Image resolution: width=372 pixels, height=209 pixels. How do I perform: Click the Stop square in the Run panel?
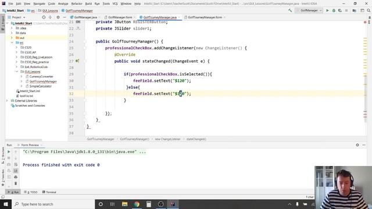pyautogui.click(x=9, y=158)
